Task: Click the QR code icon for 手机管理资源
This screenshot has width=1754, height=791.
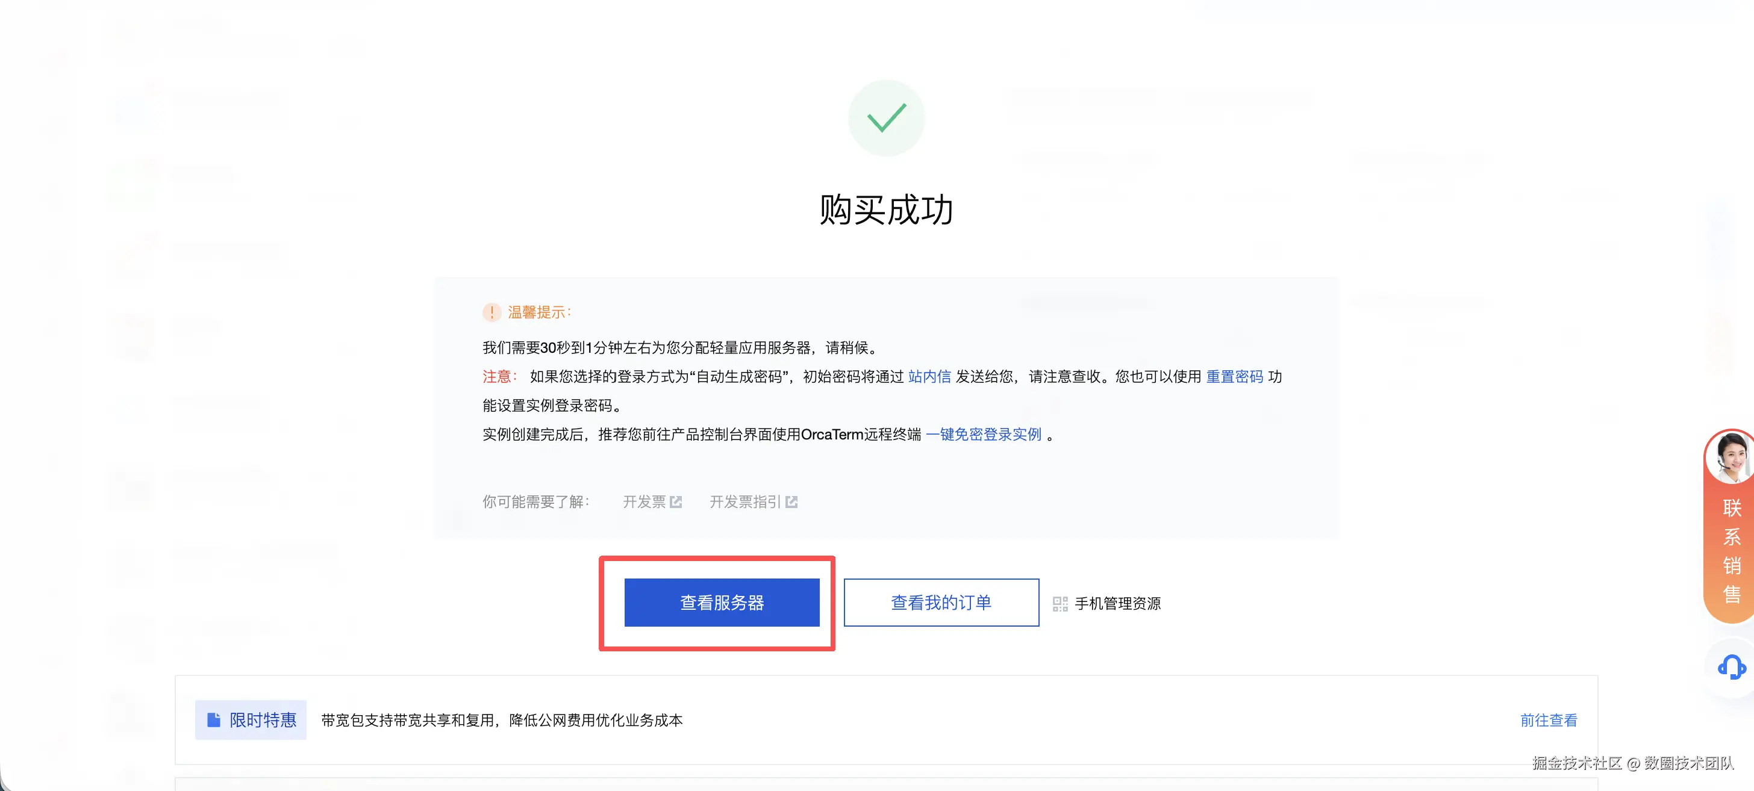Action: (x=1060, y=604)
